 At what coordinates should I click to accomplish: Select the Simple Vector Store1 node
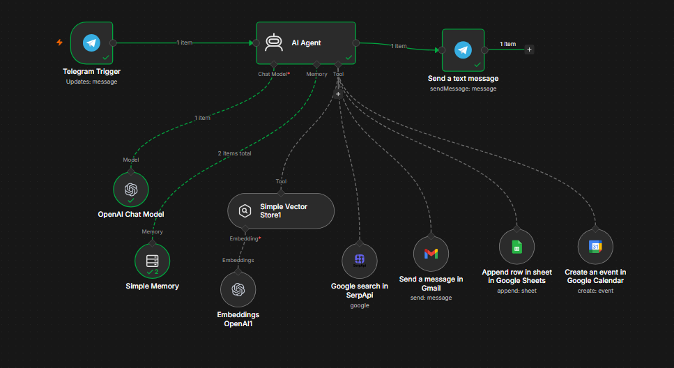[281, 210]
